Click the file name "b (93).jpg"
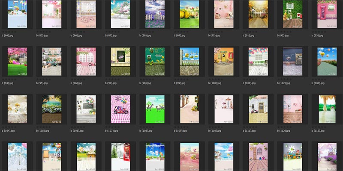Viewport: 343px width, 171px height. pyautogui.click(x=317, y=35)
